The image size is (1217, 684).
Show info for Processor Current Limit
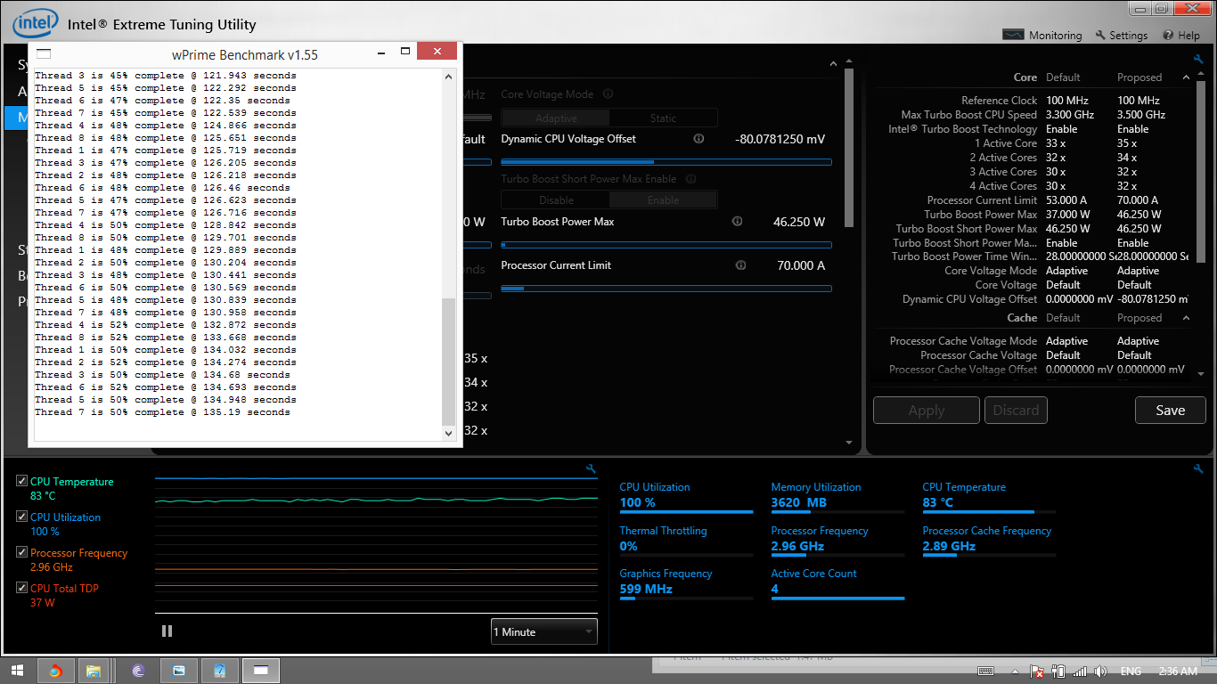740,265
